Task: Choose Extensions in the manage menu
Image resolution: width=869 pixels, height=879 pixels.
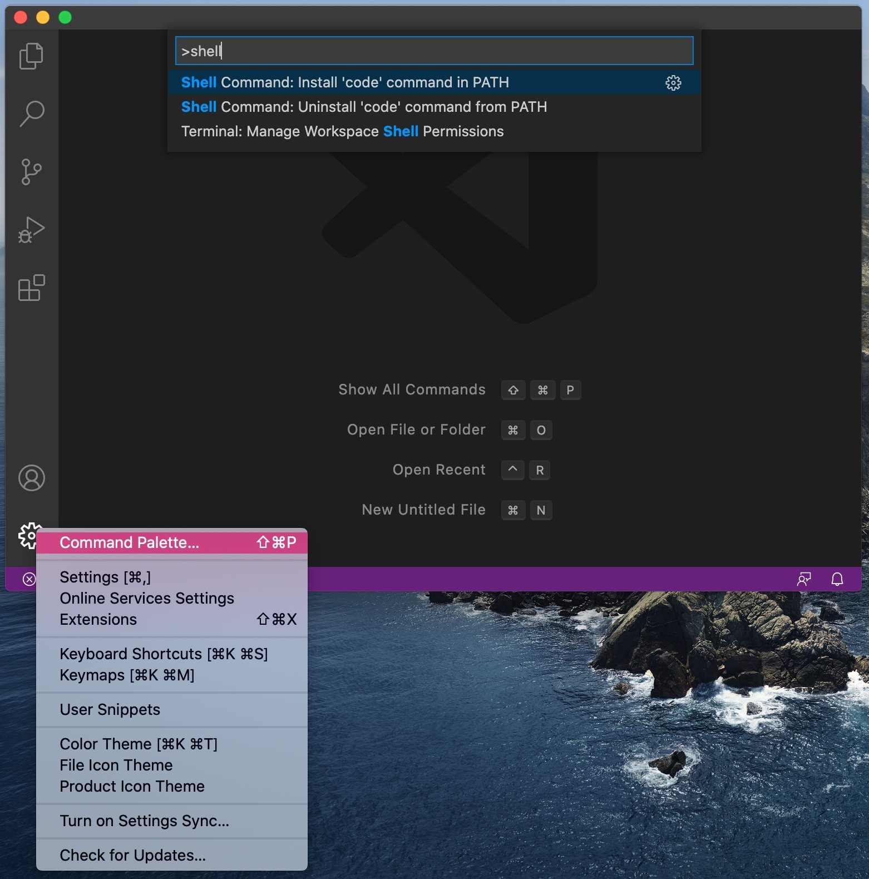Action: pyautogui.click(x=172, y=619)
